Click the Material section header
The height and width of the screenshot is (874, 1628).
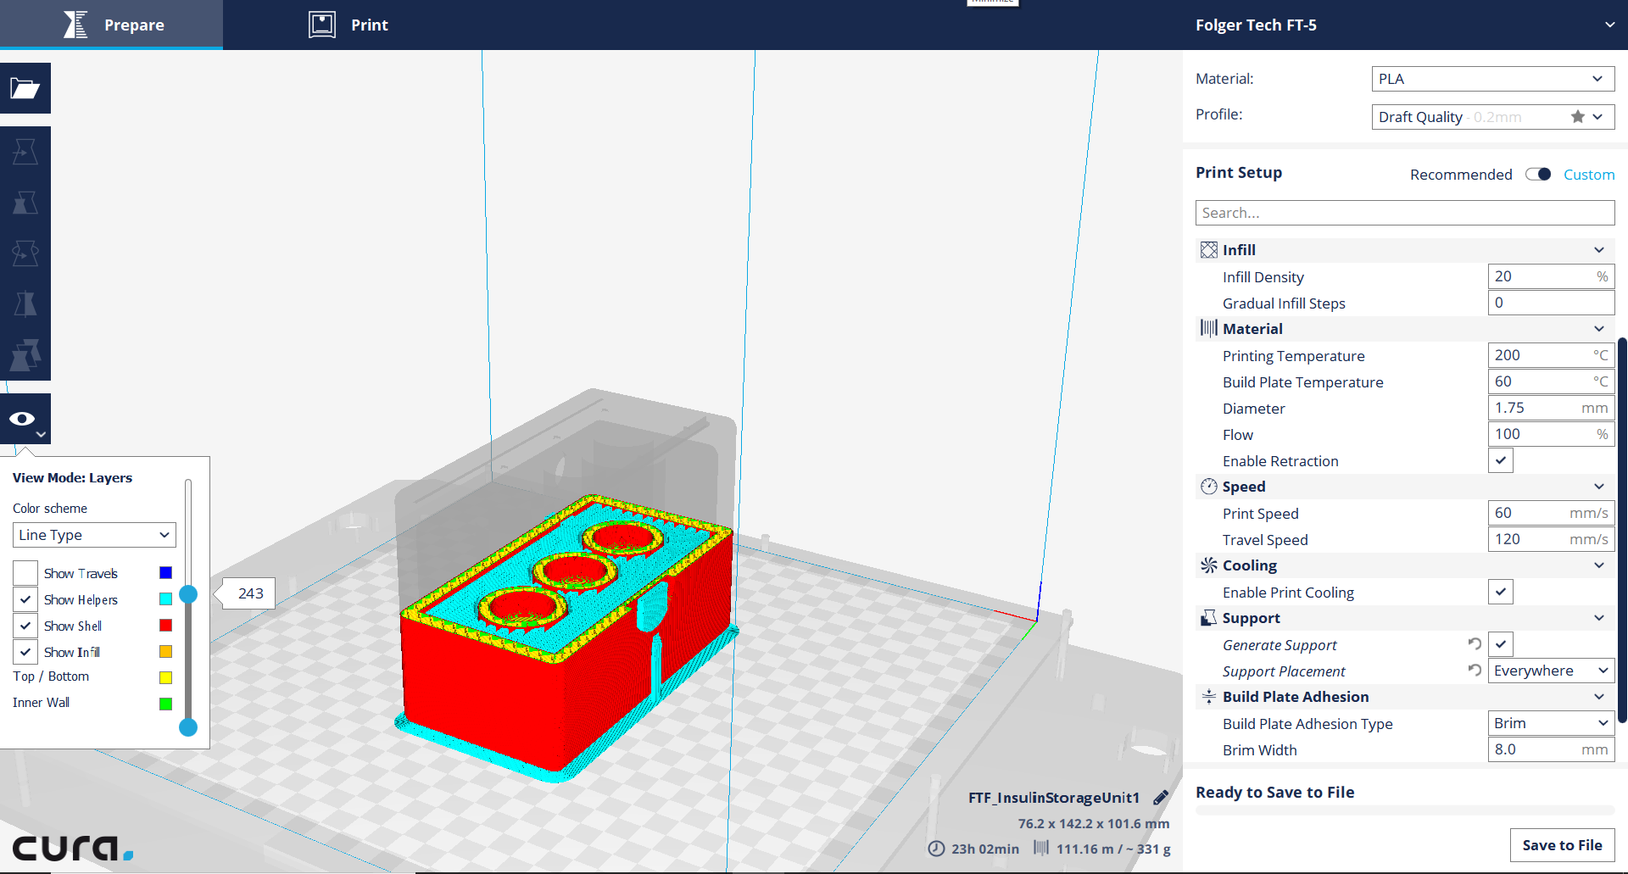tap(1405, 329)
